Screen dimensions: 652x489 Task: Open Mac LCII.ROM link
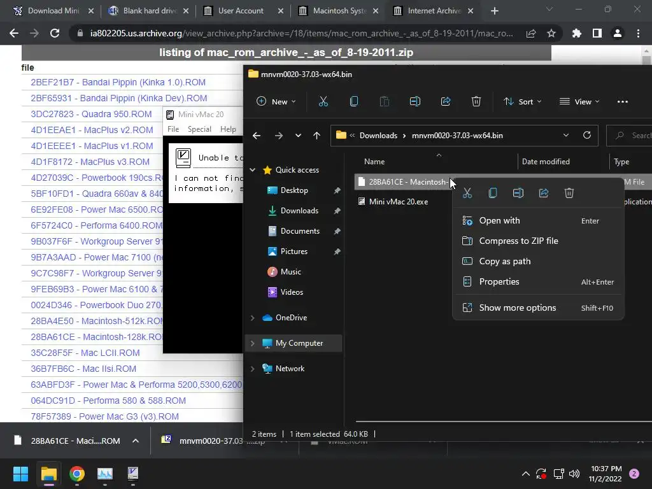(x=85, y=353)
